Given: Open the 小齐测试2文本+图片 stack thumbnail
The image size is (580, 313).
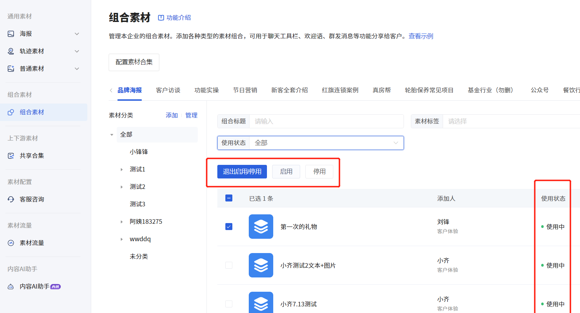Looking at the screenshot, I should [261, 265].
